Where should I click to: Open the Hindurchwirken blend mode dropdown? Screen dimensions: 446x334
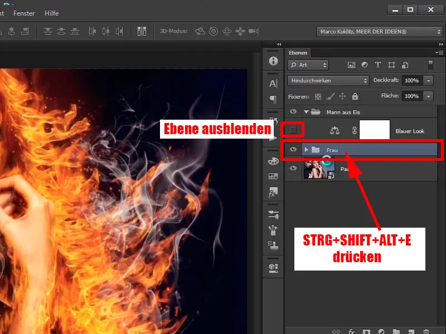[x=328, y=81]
